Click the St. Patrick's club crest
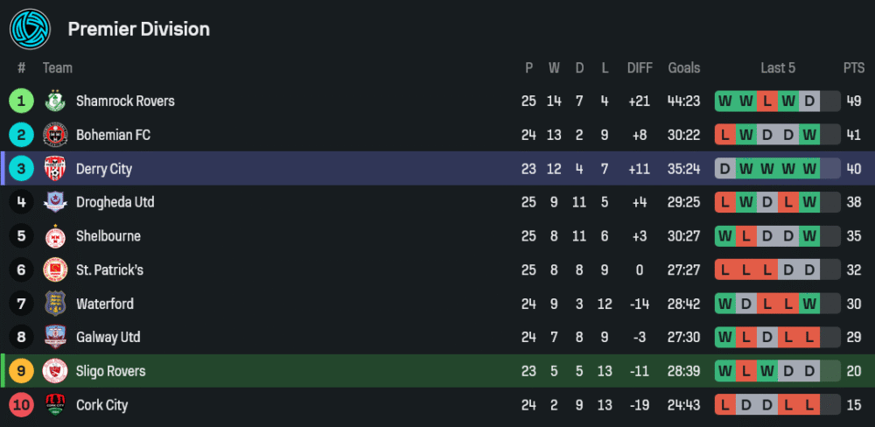 pyautogui.click(x=55, y=269)
